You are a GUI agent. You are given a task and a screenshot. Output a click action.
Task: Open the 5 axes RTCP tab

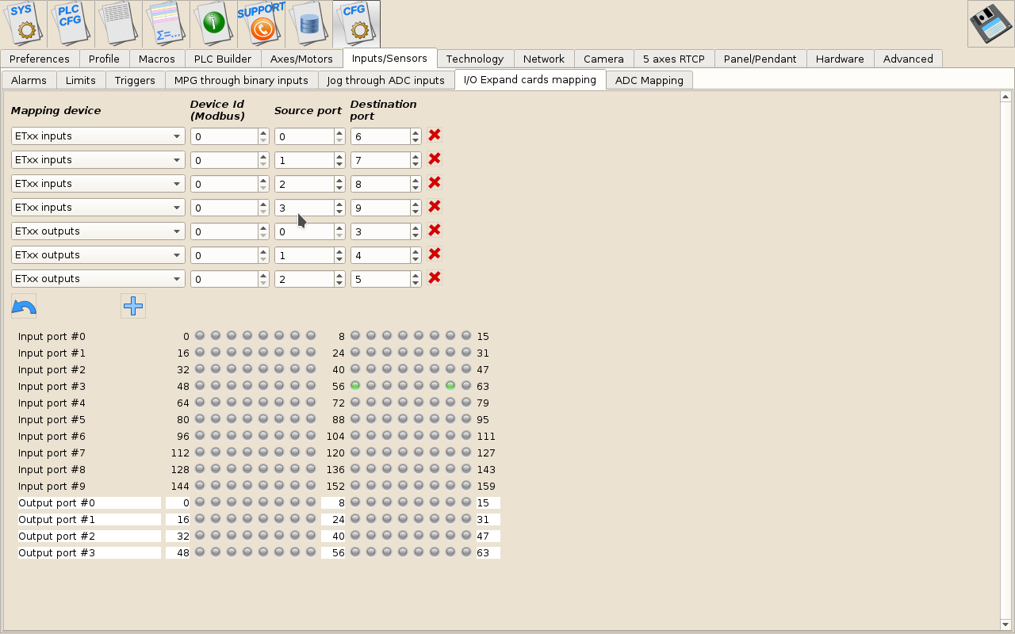[x=674, y=59]
